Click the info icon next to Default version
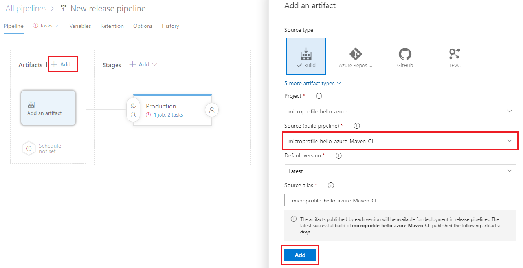 click(x=338, y=155)
